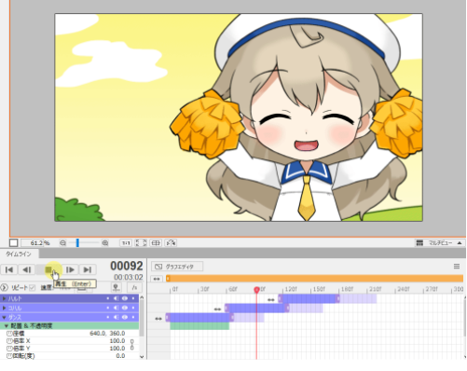The height and width of the screenshot is (371, 467).
Task: Step back one frame
Action: 27,269
